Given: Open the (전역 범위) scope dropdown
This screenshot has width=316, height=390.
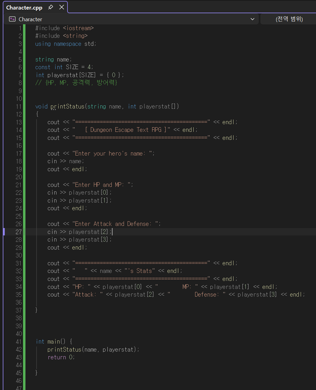Looking at the screenshot, I should coord(289,19).
